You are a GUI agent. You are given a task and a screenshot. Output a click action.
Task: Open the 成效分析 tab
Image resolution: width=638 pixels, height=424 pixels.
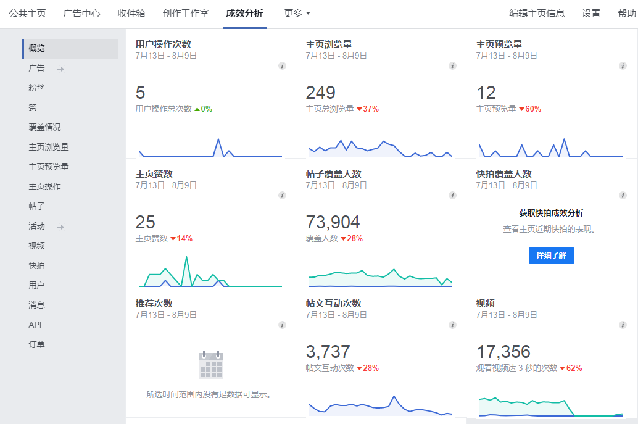click(244, 13)
